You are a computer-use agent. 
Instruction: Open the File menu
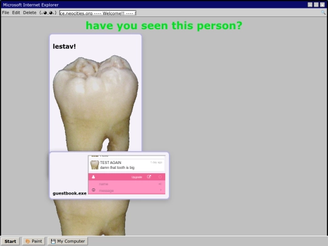[x=5, y=13]
